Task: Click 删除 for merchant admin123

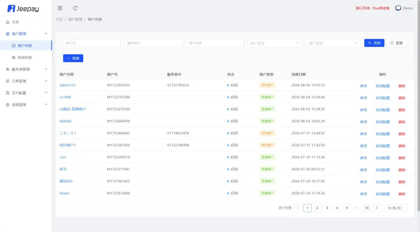Action: (x=402, y=86)
